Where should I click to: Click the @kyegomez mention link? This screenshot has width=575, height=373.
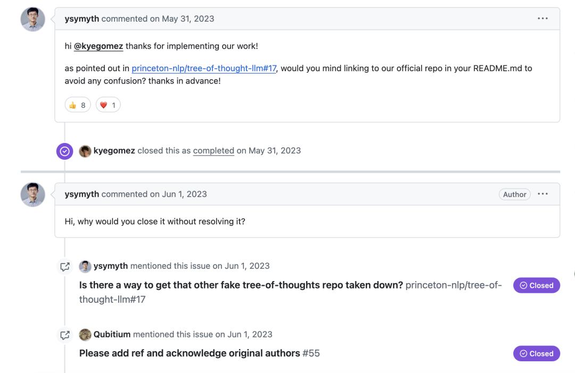[x=98, y=46]
